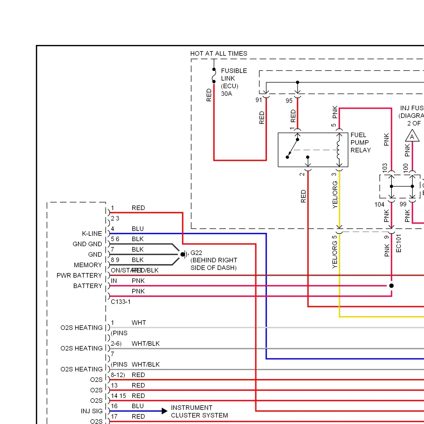The image size is (424, 424).
Task: Select terminal number 104
Action: [379, 204]
